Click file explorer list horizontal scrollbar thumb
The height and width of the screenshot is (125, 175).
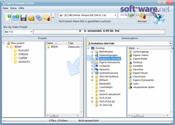pos(138,115)
